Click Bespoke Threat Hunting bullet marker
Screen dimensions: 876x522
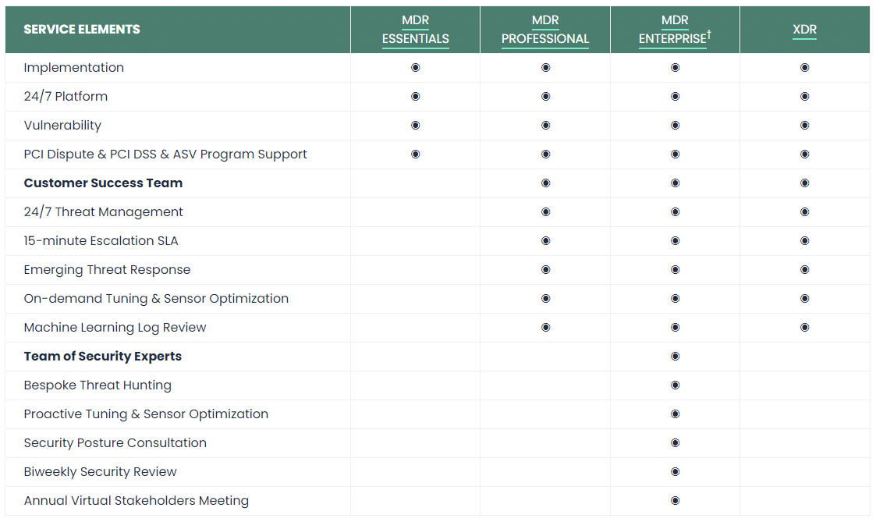(675, 385)
